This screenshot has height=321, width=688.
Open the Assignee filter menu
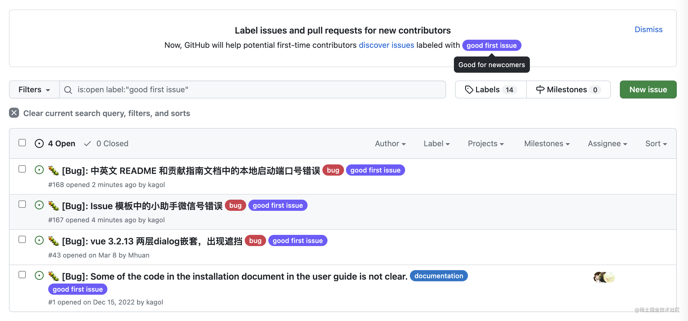click(607, 144)
